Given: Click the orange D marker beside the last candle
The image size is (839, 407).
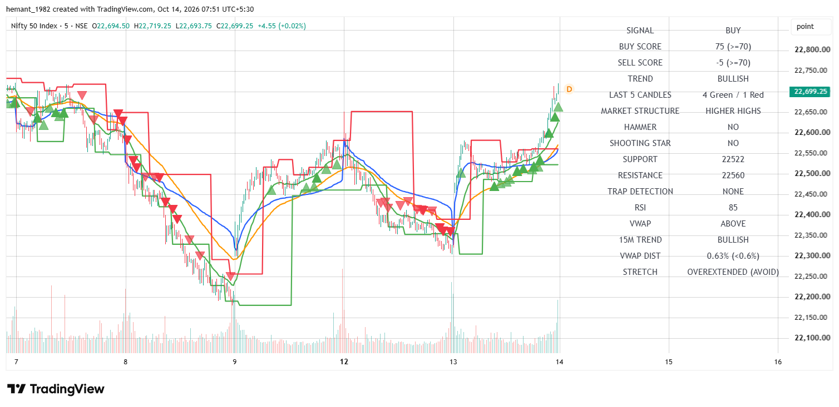Looking at the screenshot, I should [569, 89].
